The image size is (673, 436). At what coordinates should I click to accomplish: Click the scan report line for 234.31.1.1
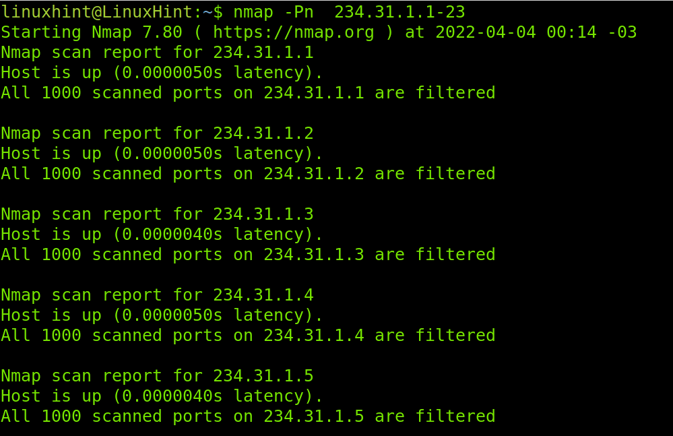click(x=157, y=53)
